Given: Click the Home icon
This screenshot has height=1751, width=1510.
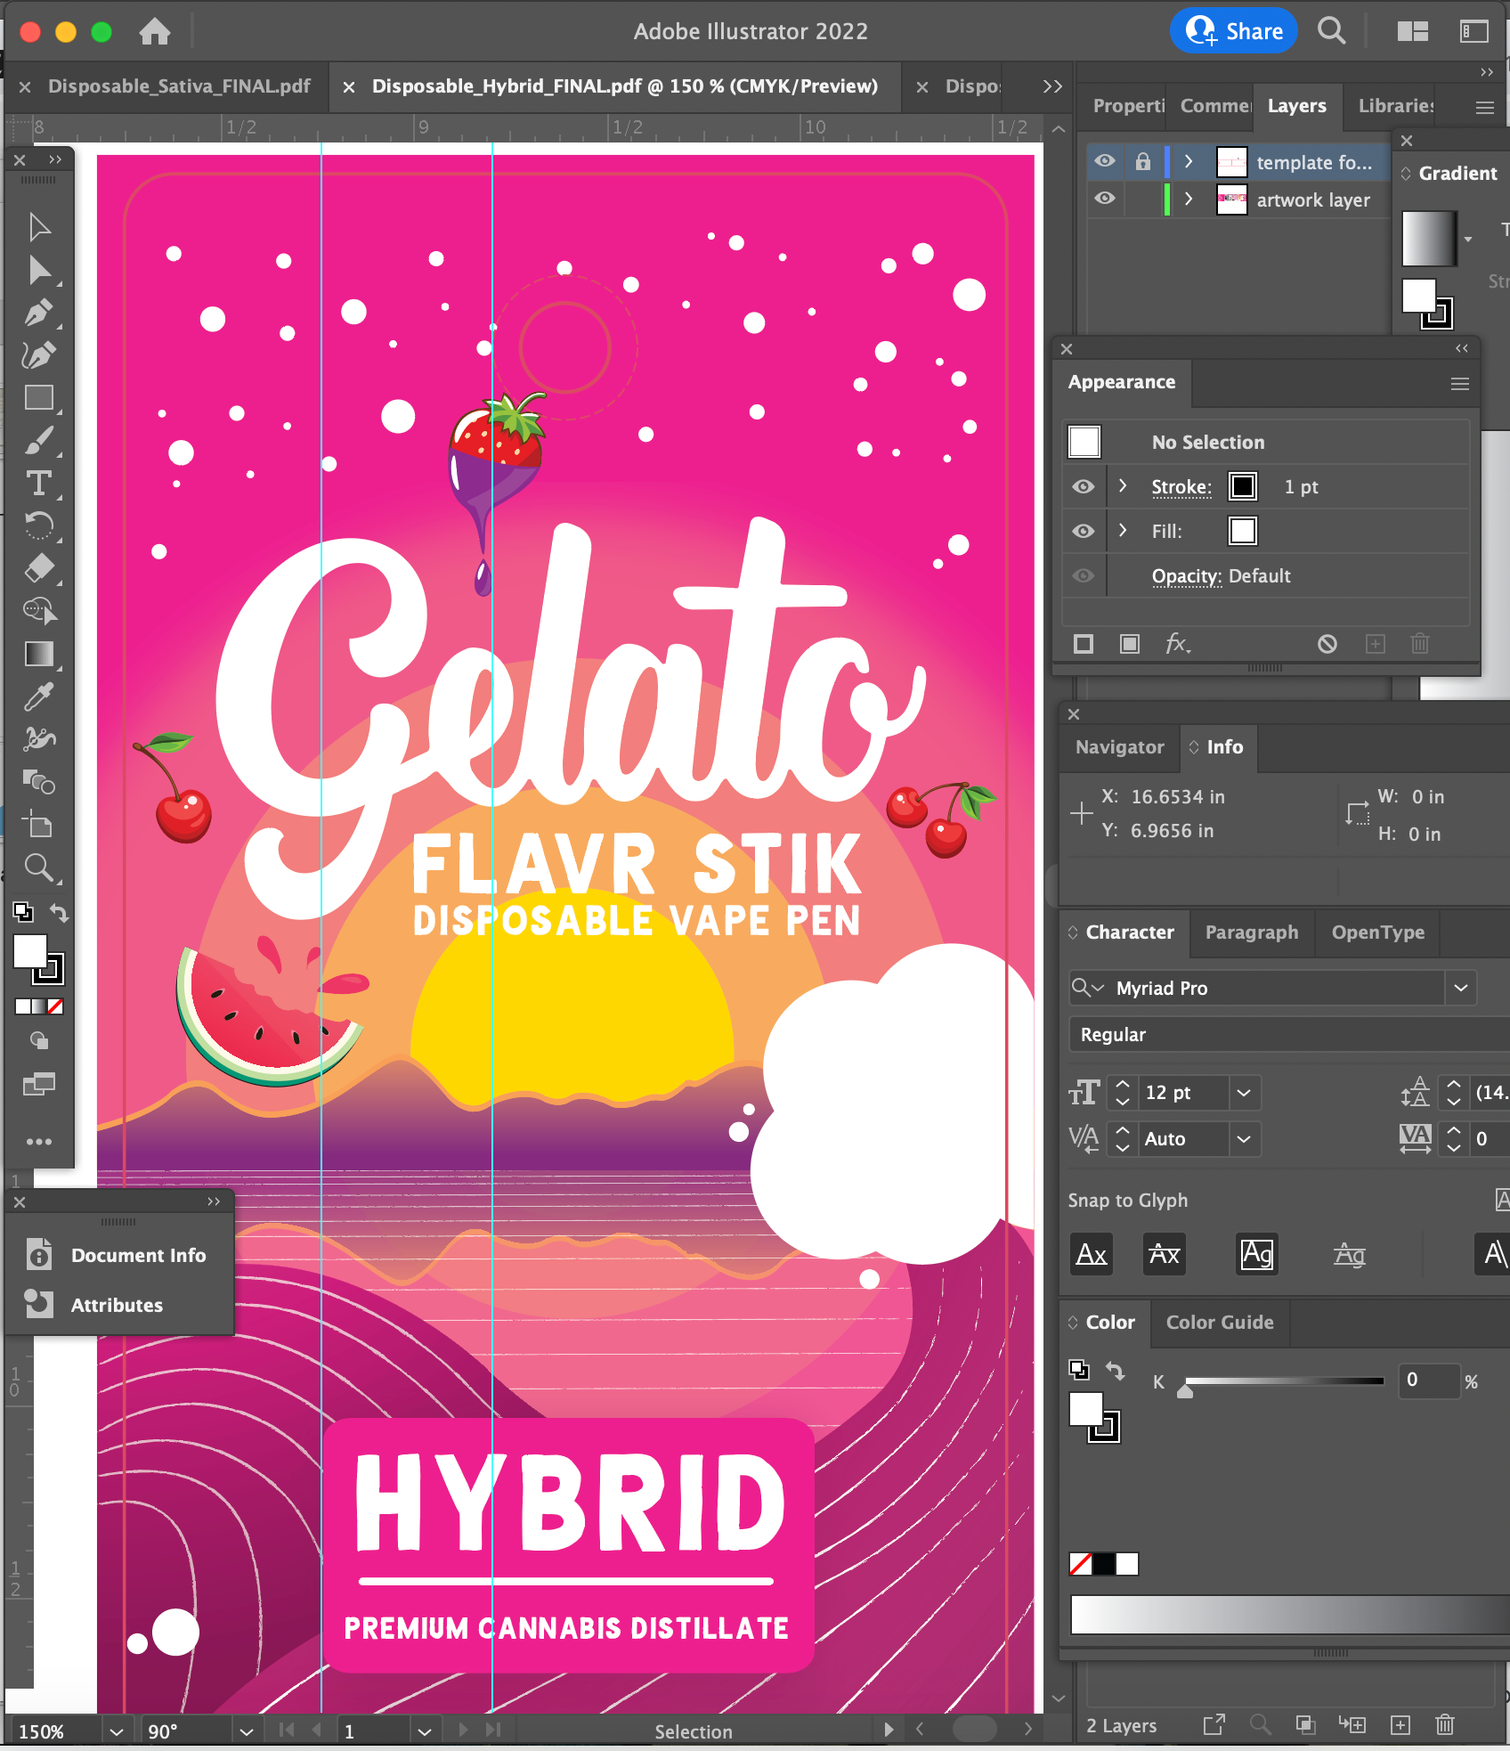Looking at the screenshot, I should click(x=155, y=32).
